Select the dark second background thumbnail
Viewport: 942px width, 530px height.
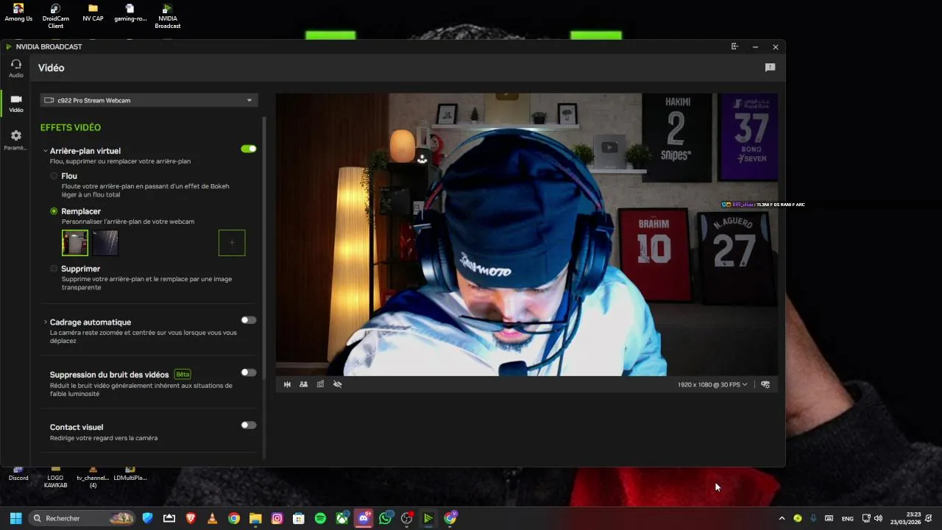click(105, 243)
